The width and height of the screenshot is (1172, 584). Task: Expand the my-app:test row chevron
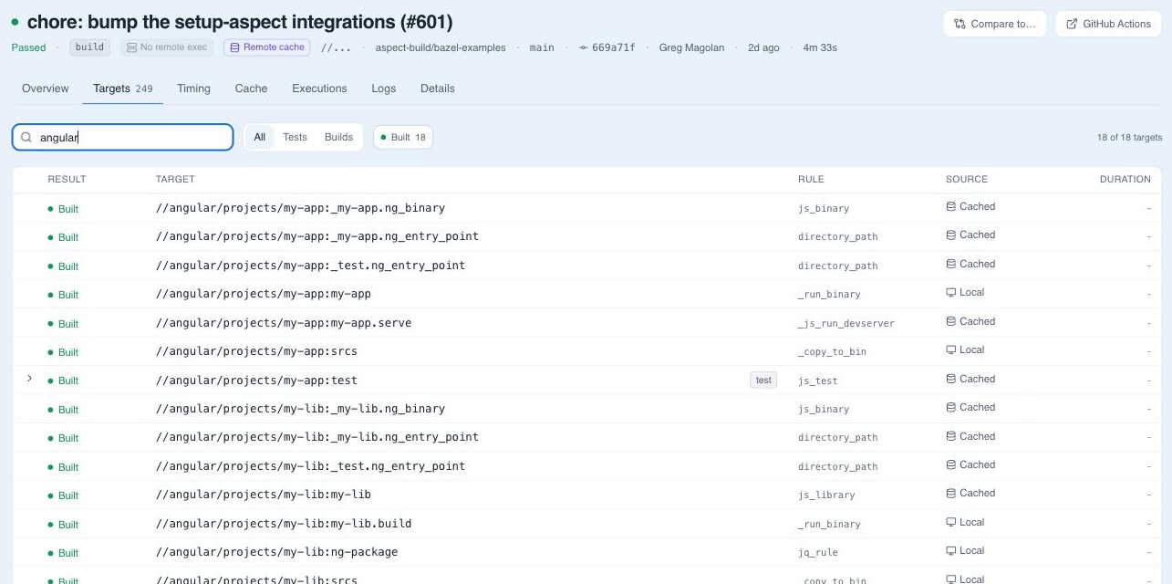[x=29, y=379]
